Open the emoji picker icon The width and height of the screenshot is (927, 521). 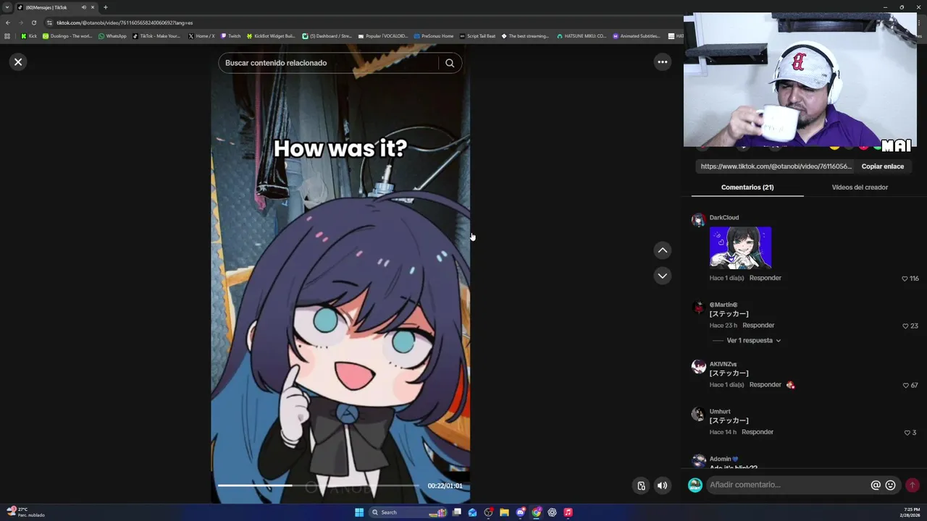[891, 486]
